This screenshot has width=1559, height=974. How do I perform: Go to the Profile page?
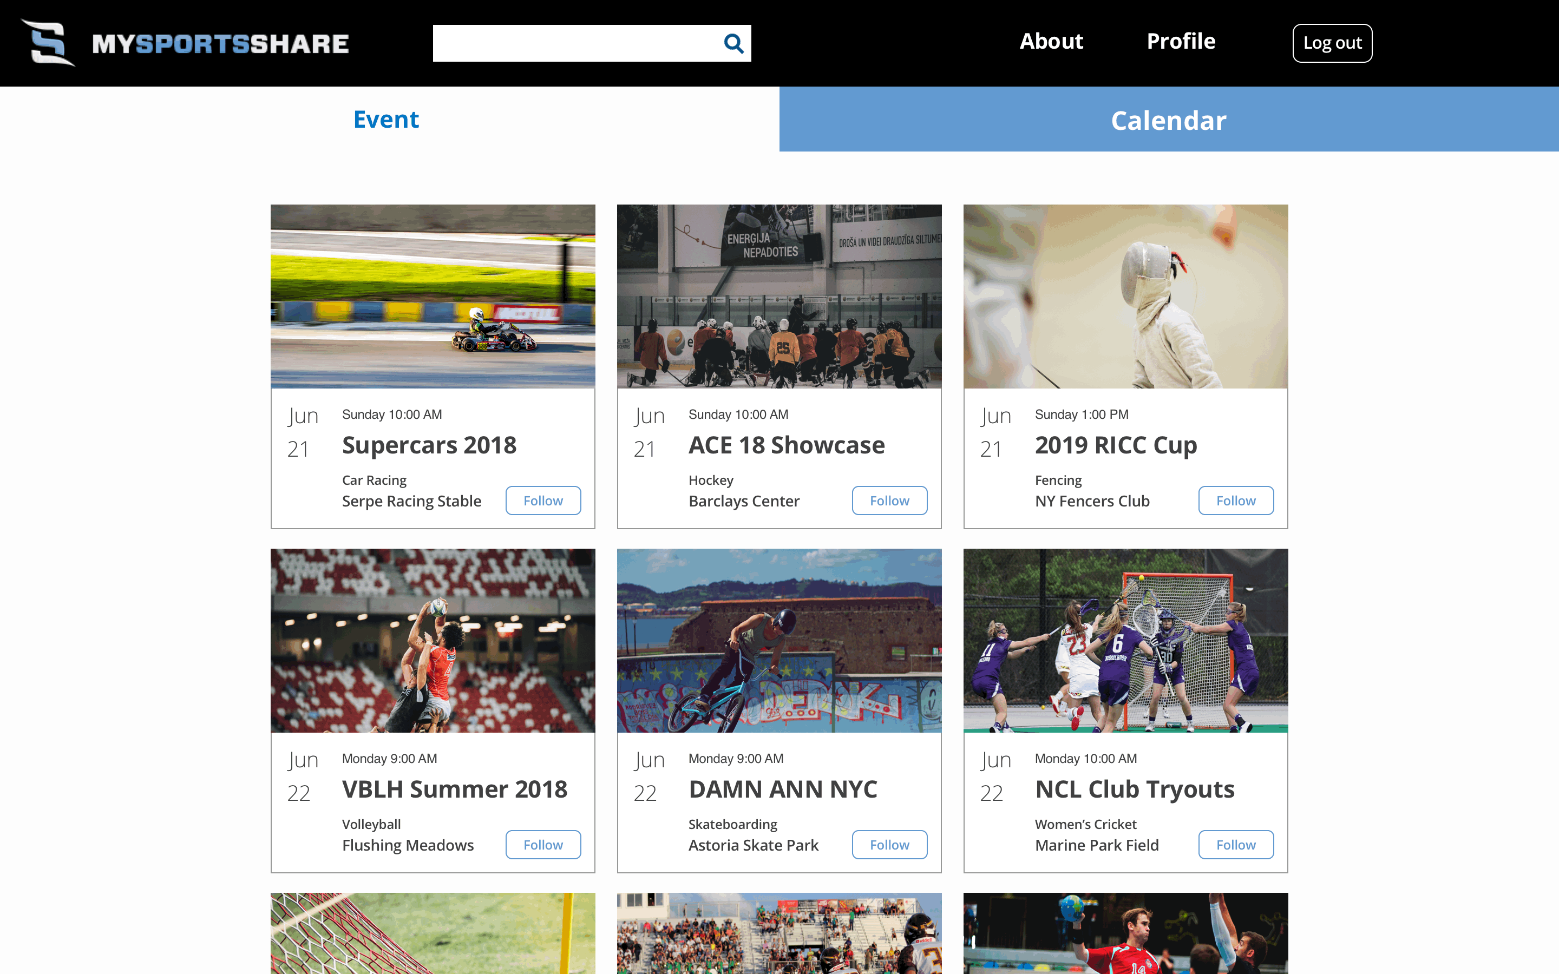tap(1180, 41)
